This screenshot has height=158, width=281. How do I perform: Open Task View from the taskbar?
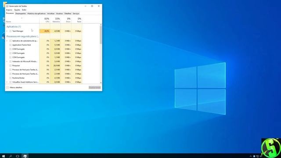[x=18, y=156]
